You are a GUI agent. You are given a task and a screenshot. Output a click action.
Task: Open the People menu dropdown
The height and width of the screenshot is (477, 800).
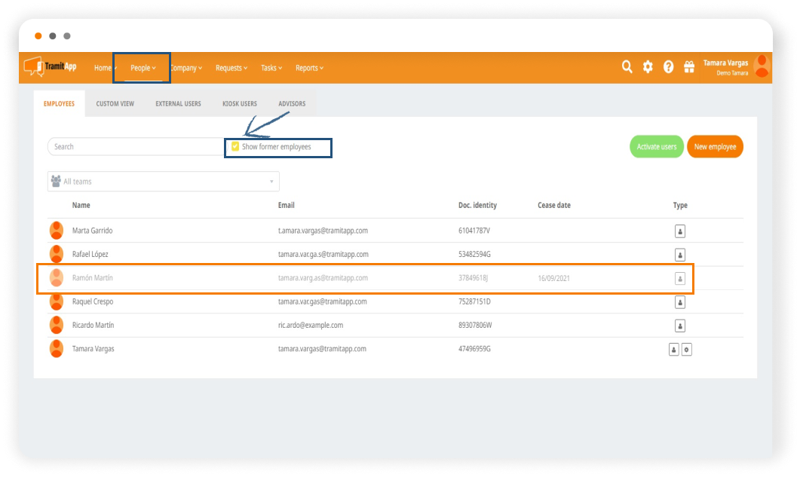coord(143,68)
